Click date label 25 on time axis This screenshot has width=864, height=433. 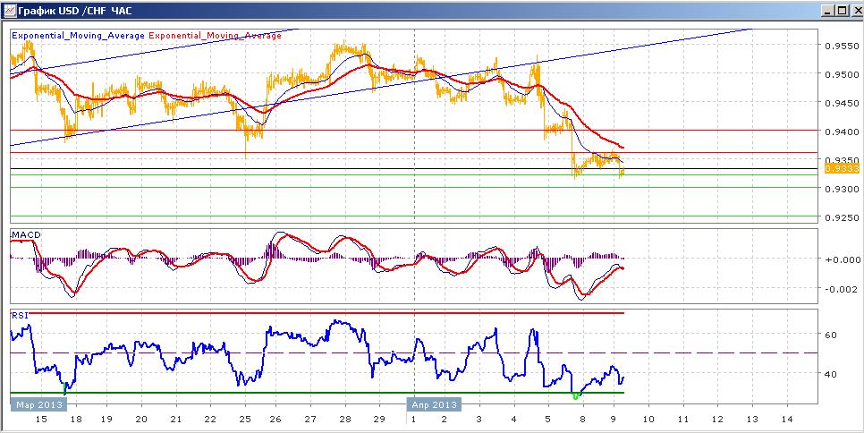(x=245, y=420)
